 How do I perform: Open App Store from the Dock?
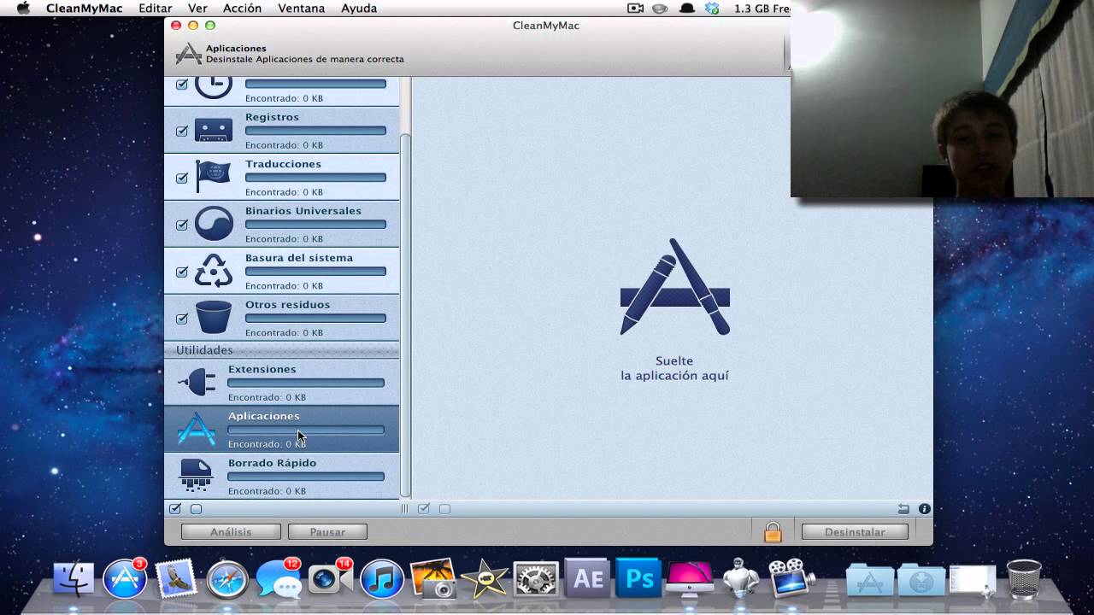pos(125,579)
